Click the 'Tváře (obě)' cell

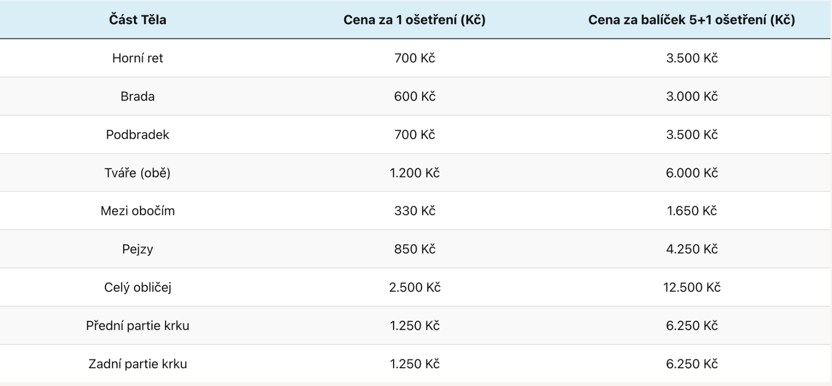pyautogui.click(x=137, y=173)
